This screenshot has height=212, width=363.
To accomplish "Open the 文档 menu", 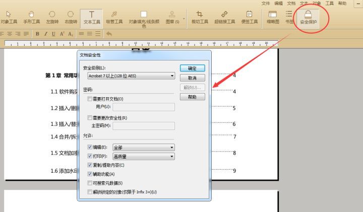I will click(x=291, y=3).
